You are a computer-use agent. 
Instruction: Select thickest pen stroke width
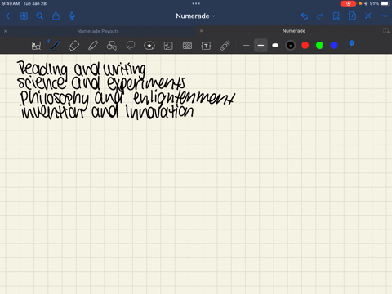[275, 46]
